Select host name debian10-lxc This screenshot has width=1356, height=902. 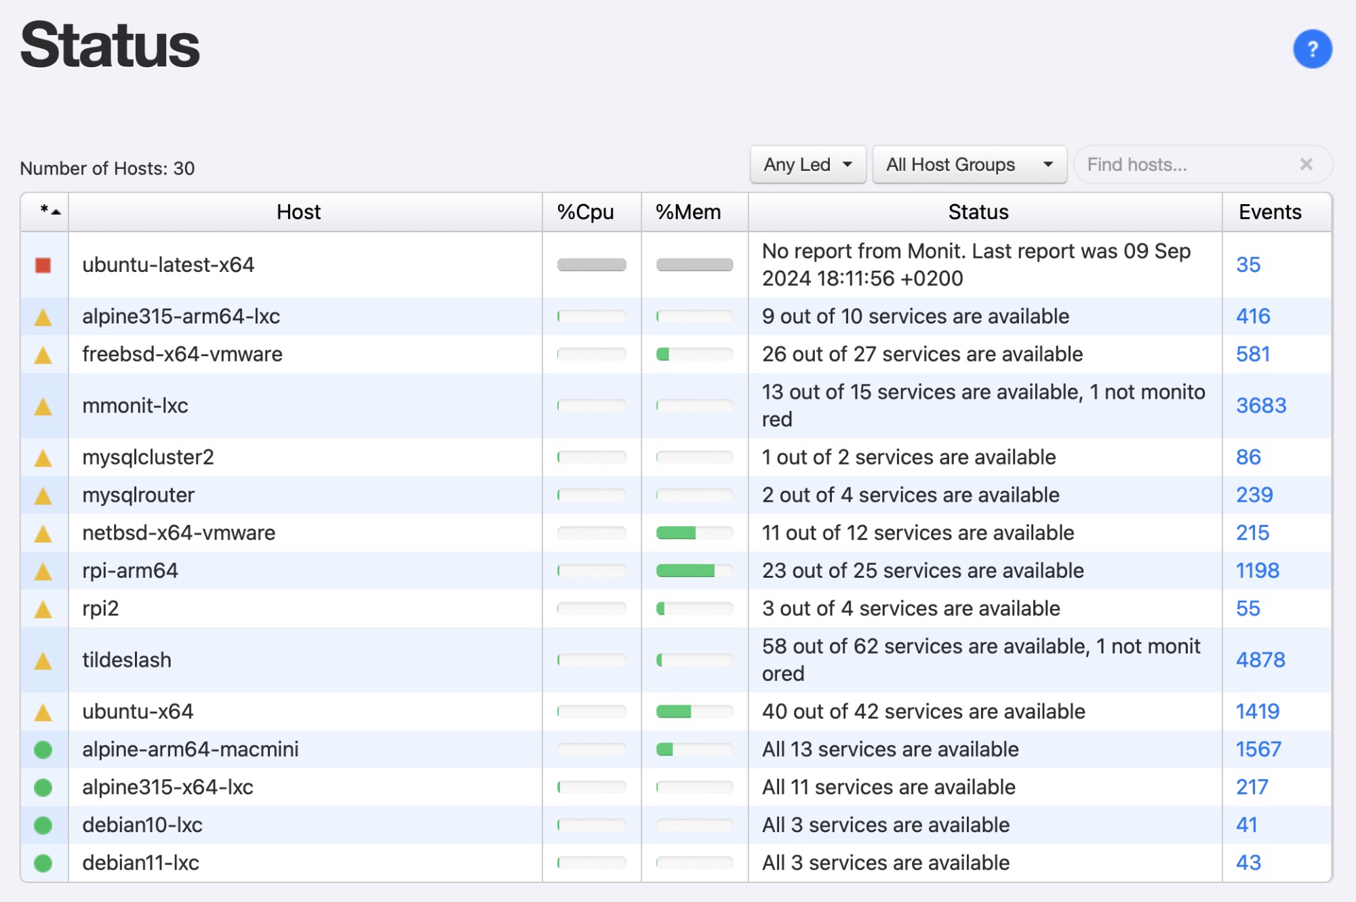142,825
